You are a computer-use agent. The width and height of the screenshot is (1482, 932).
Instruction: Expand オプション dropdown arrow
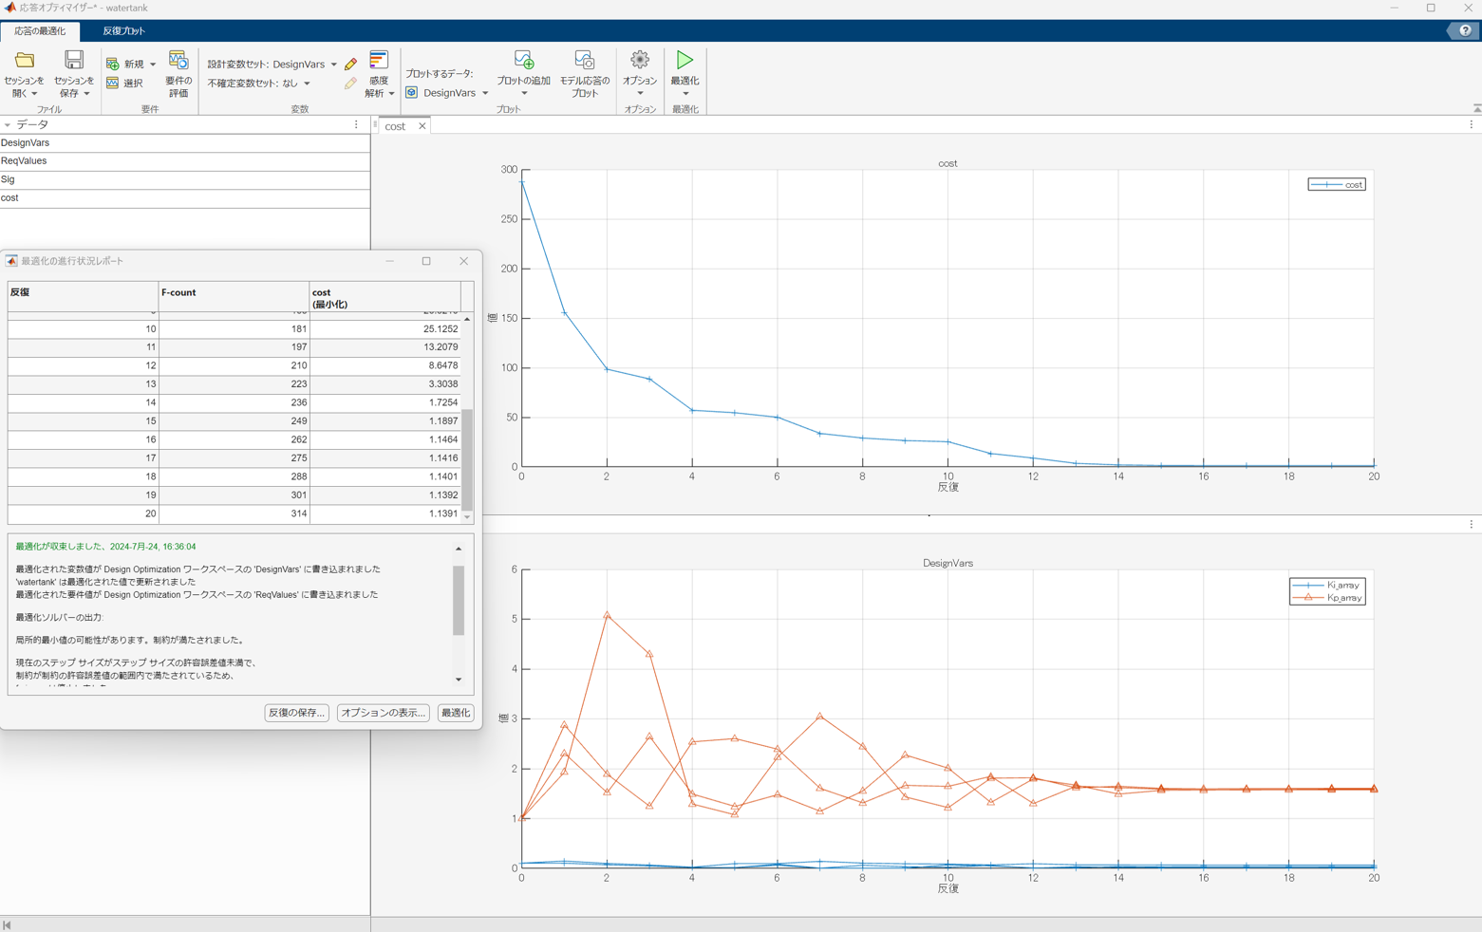[640, 94]
